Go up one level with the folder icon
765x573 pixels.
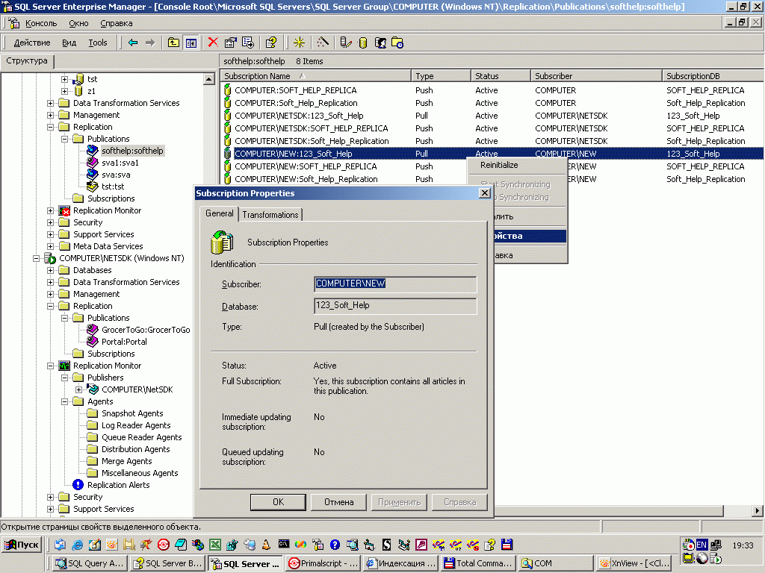pos(173,43)
